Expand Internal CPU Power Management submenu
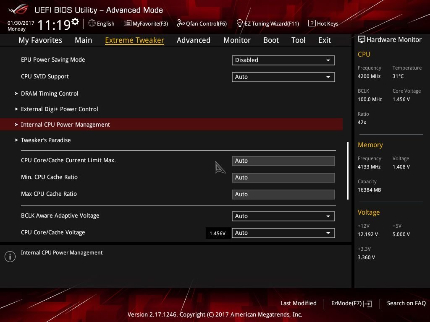Image resolution: width=430 pixels, height=322 pixels. [171, 124]
